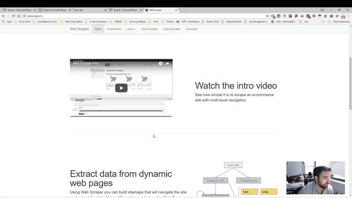The width and height of the screenshot is (352, 198).
Task: Open Data Specialist in the site navigation
Action: (172, 29)
